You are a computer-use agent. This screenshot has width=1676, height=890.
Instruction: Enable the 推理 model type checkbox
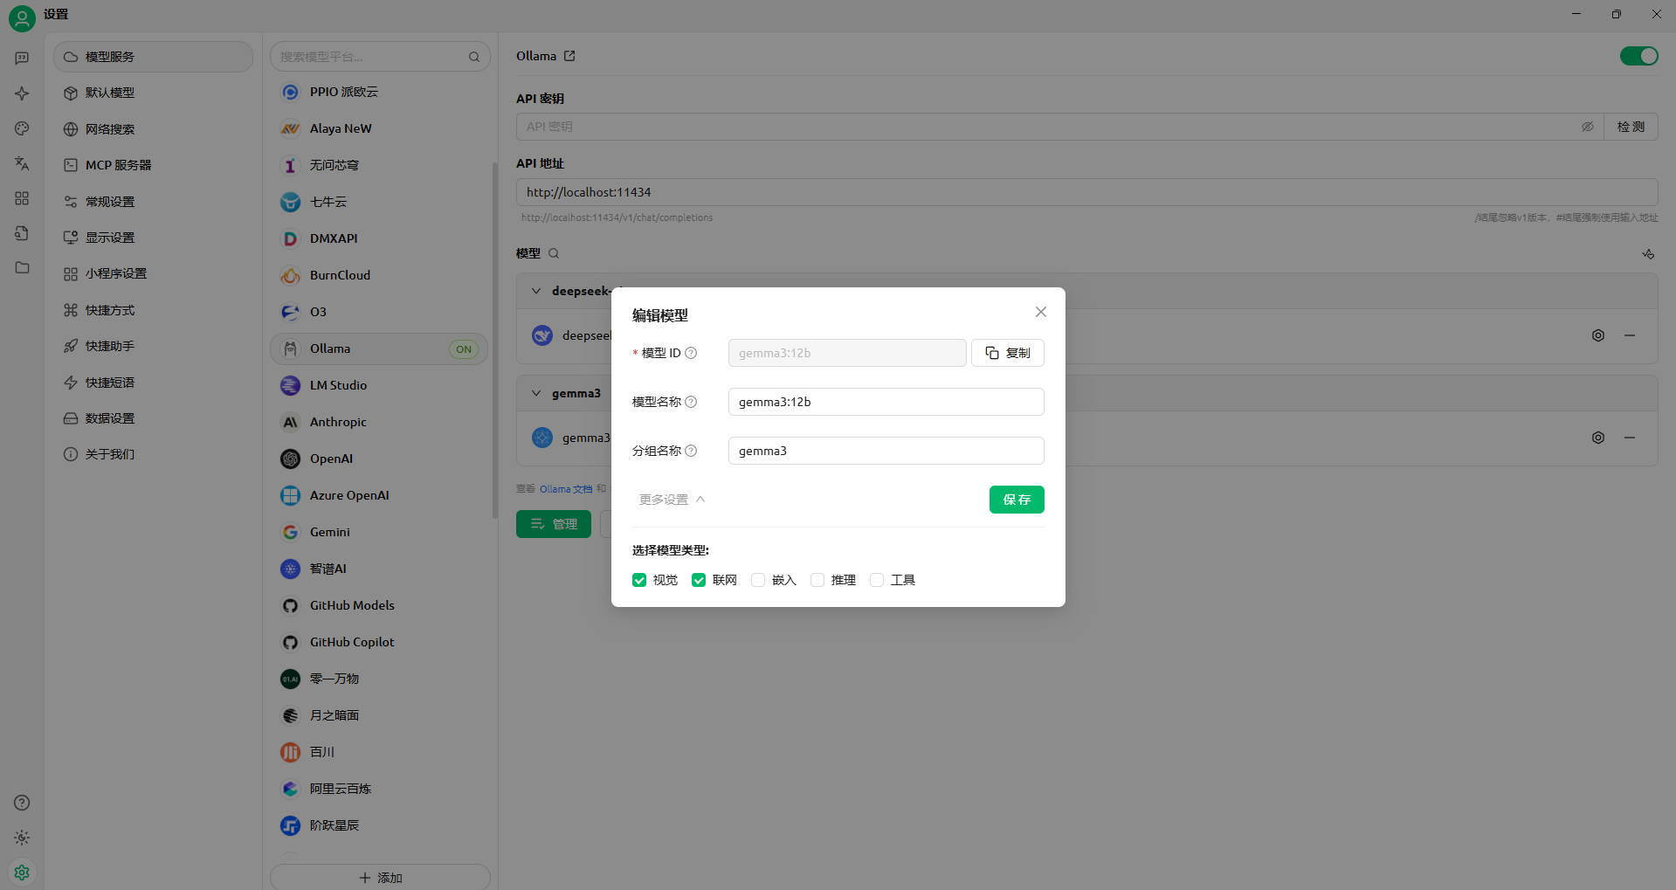pyautogui.click(x=817, y=580)
